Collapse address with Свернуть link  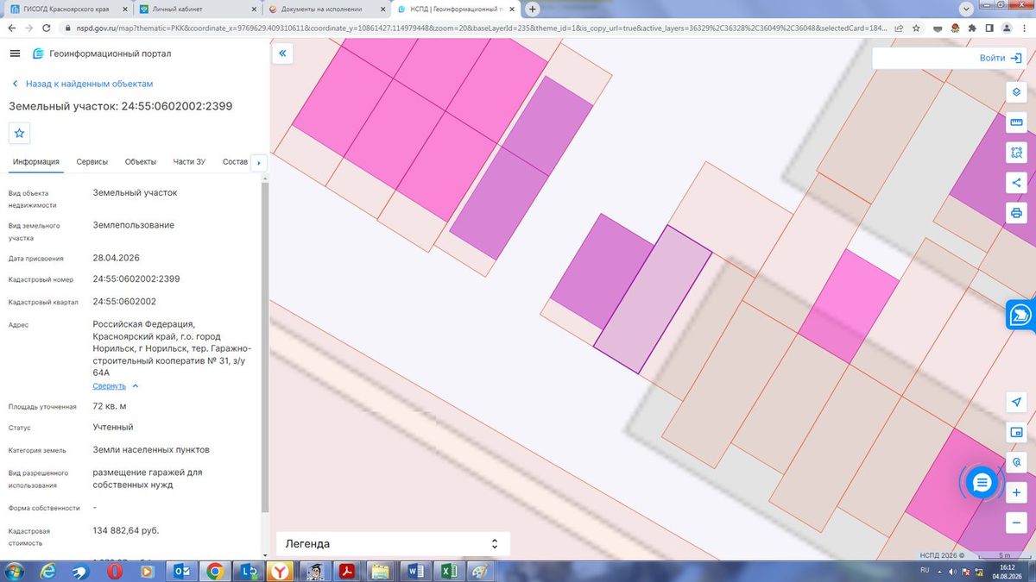[115, 386]
